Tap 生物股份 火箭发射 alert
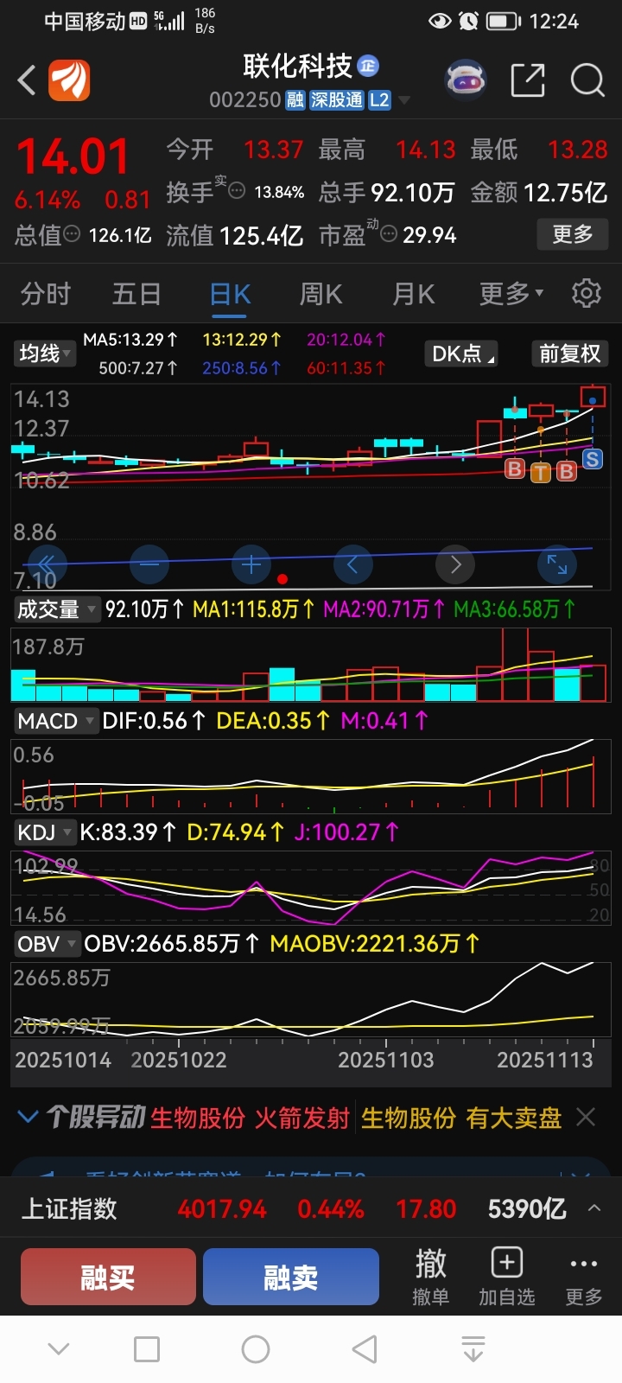 point(251,1118)
